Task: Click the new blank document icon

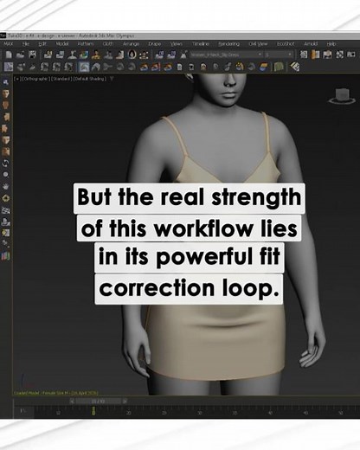Action: point(9,55)
